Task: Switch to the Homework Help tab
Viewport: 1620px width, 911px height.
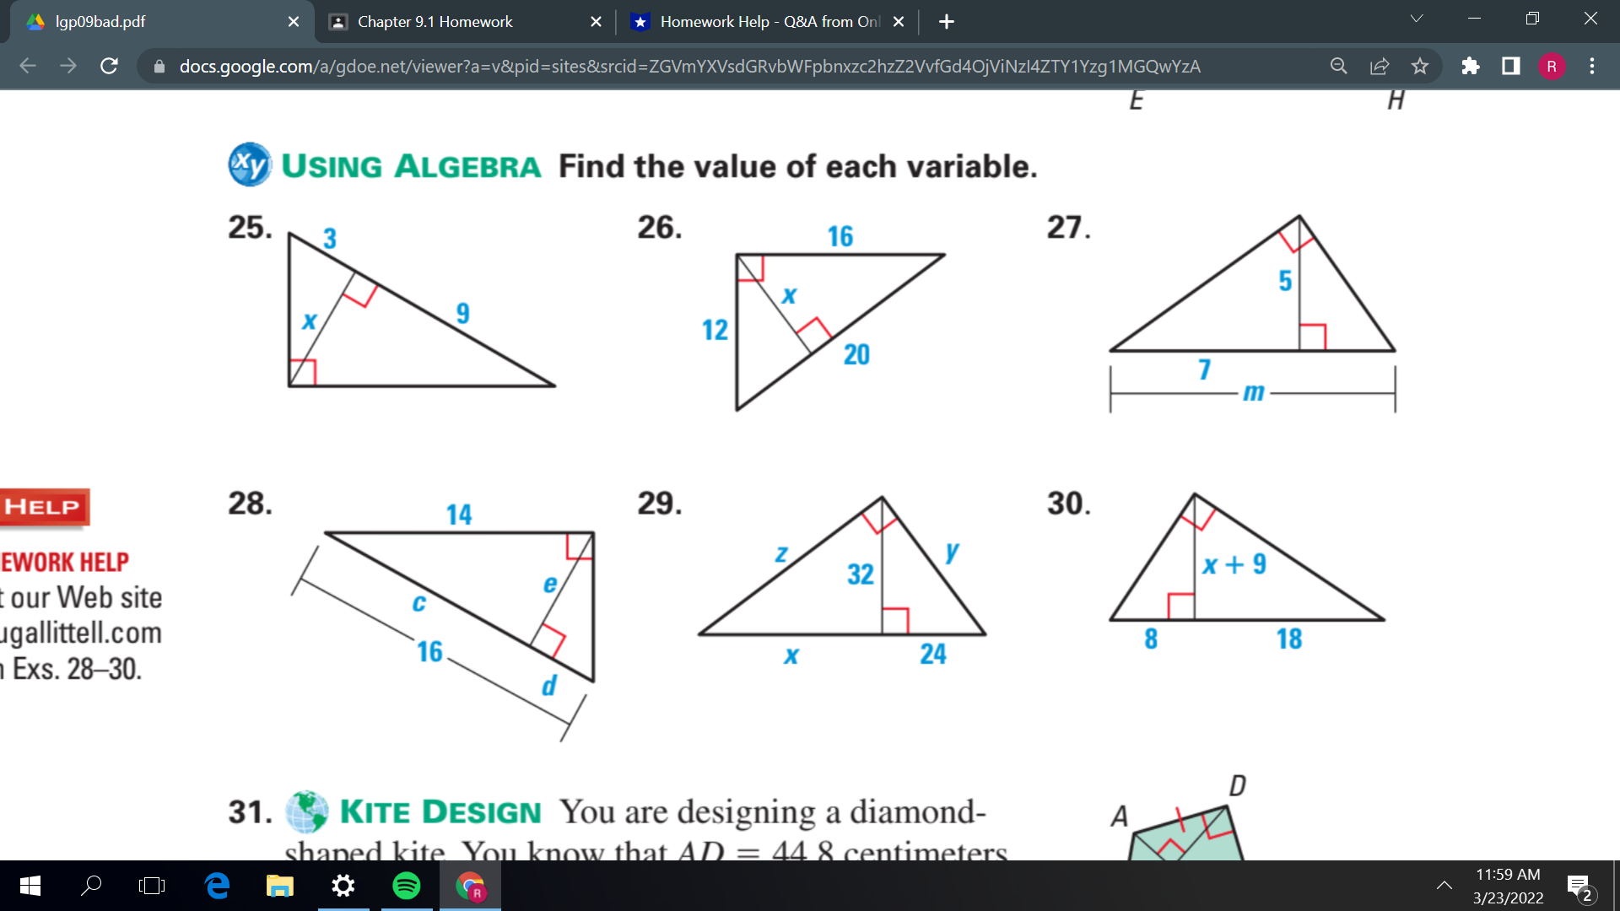Action: [x=759, y=21]
